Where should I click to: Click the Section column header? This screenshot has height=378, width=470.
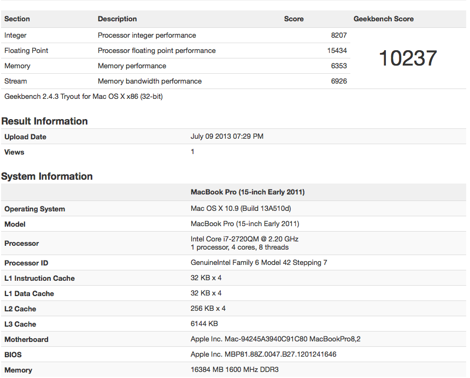[17, 19]
